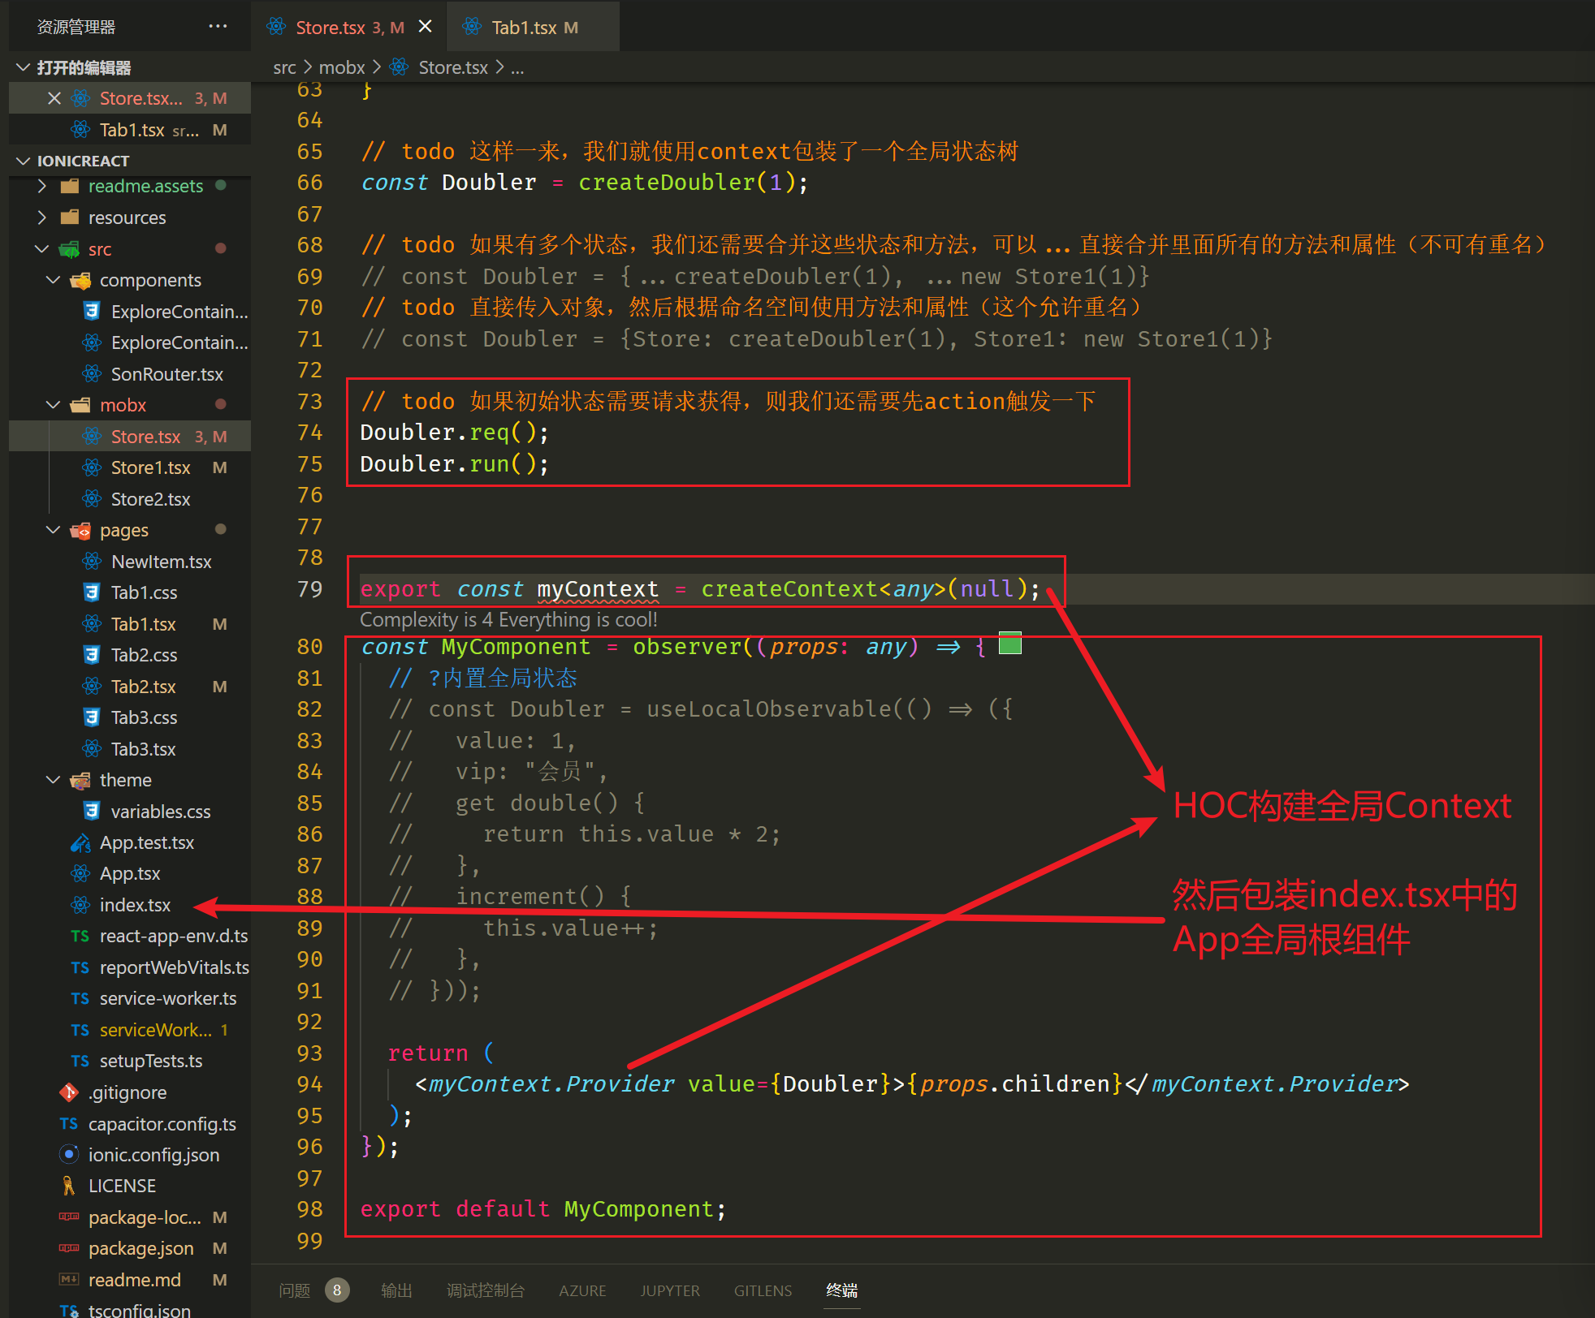The height and width of the screenshot is (1318, 1595).
Task: Collapse the mobx folder
Action: tap(54, 404)
